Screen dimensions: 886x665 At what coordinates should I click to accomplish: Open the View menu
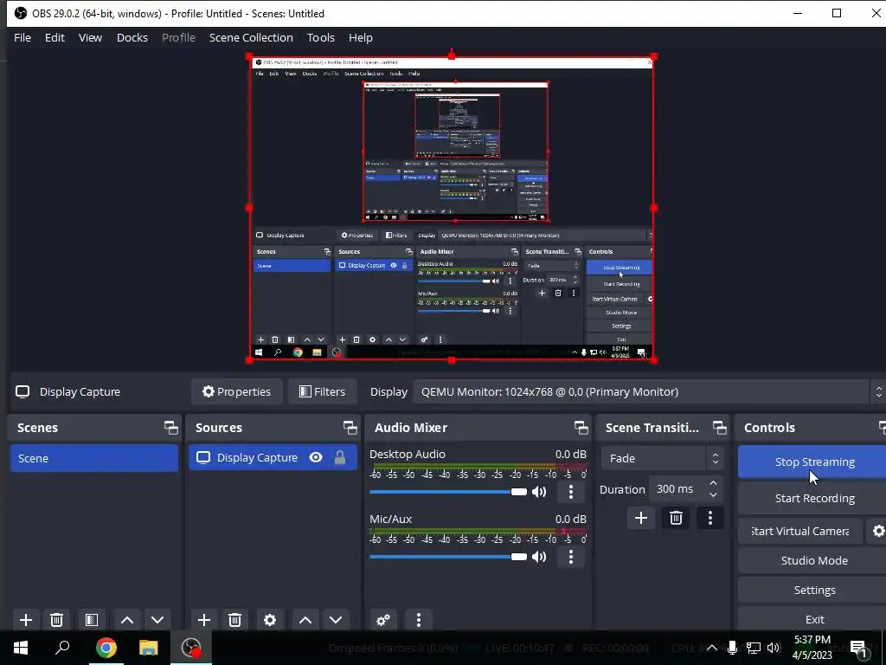click(x=90, y=37)
